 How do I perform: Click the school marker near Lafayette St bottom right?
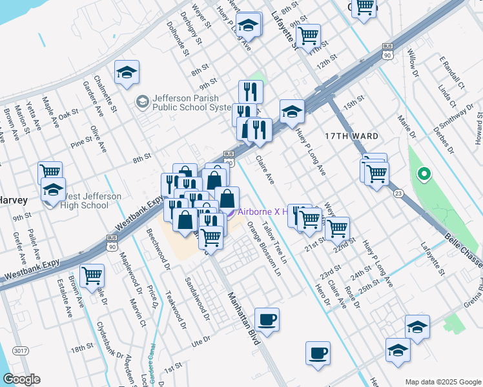point(417,327)
